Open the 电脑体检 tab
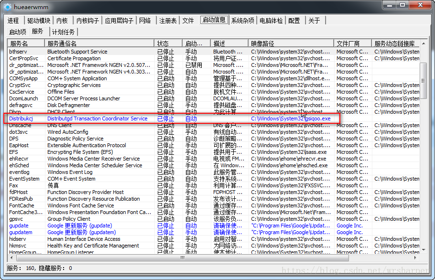 (x=271, y=21)
